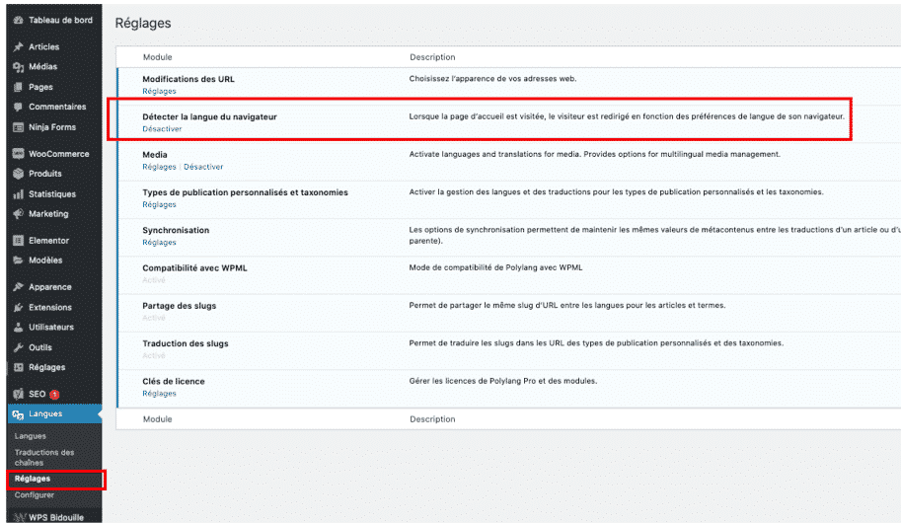Screen dimensions: 901x523
Task: Click the Utilisateurs user icon
Action: pos(18,328)
